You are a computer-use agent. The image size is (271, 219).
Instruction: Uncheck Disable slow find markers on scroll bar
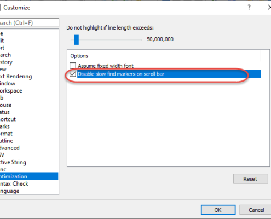pos(73,74)
